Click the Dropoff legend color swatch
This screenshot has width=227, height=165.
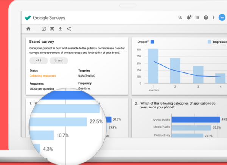click(x=152, y=42)
